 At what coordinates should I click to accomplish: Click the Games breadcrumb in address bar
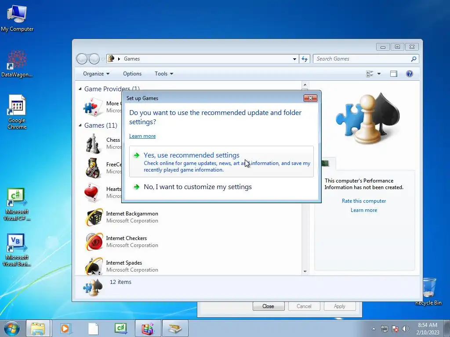point(132,59)
